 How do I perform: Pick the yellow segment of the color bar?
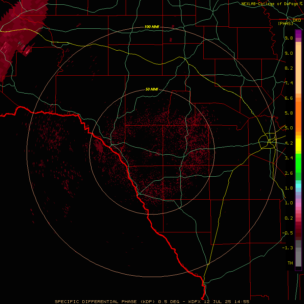click(298, 145)
